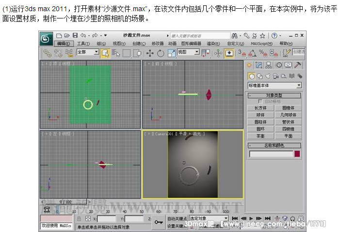The height and width of the screenshot is (232, 340).
Task: Click the 茶壶 button
Action: 260,136
